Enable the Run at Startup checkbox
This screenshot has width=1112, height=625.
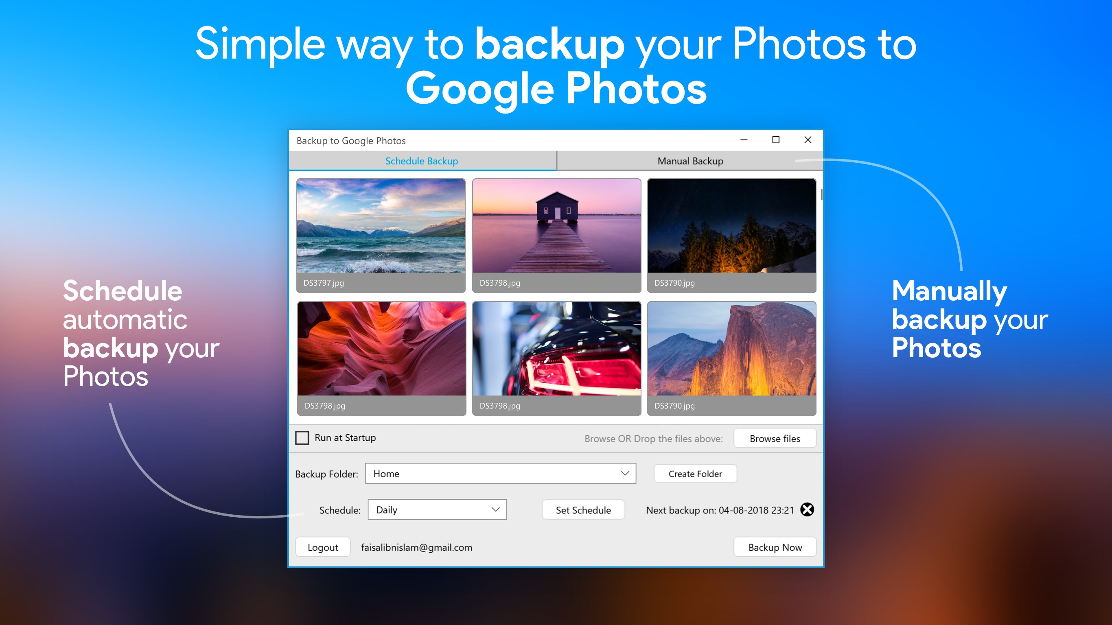click(x=302, y=438)
